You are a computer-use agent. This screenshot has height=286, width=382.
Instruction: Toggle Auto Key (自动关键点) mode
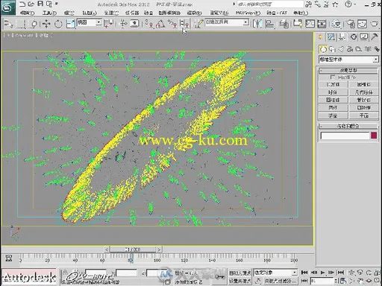point(239,273)
